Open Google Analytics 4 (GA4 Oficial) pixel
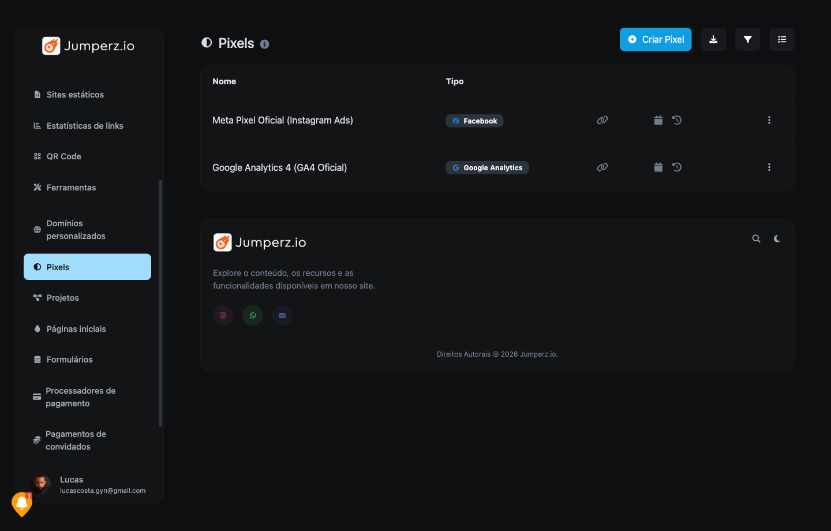The width and height of the screenshot is (831, 531). (280, 167)
